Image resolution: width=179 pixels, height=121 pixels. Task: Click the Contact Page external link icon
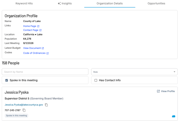(x=40, y=30)
